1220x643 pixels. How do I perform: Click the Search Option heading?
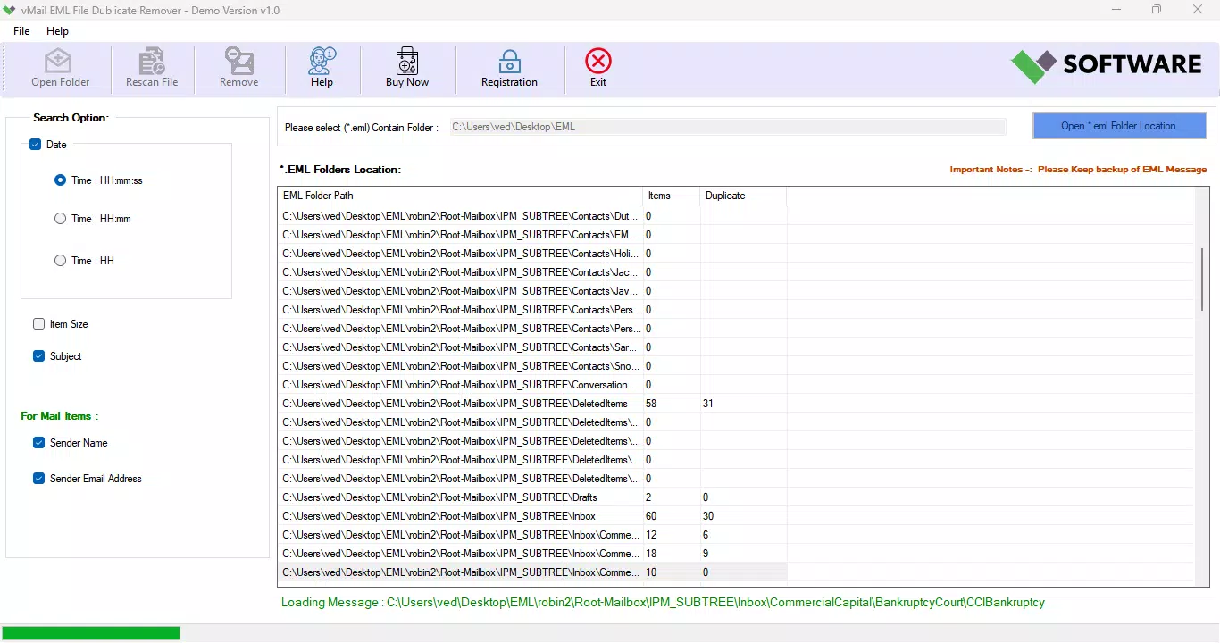(x=71, y=118)
